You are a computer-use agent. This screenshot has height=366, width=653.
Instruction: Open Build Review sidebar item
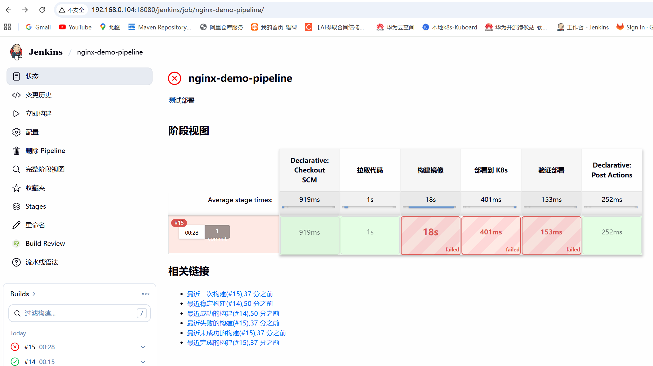click(x=45, y=244)
